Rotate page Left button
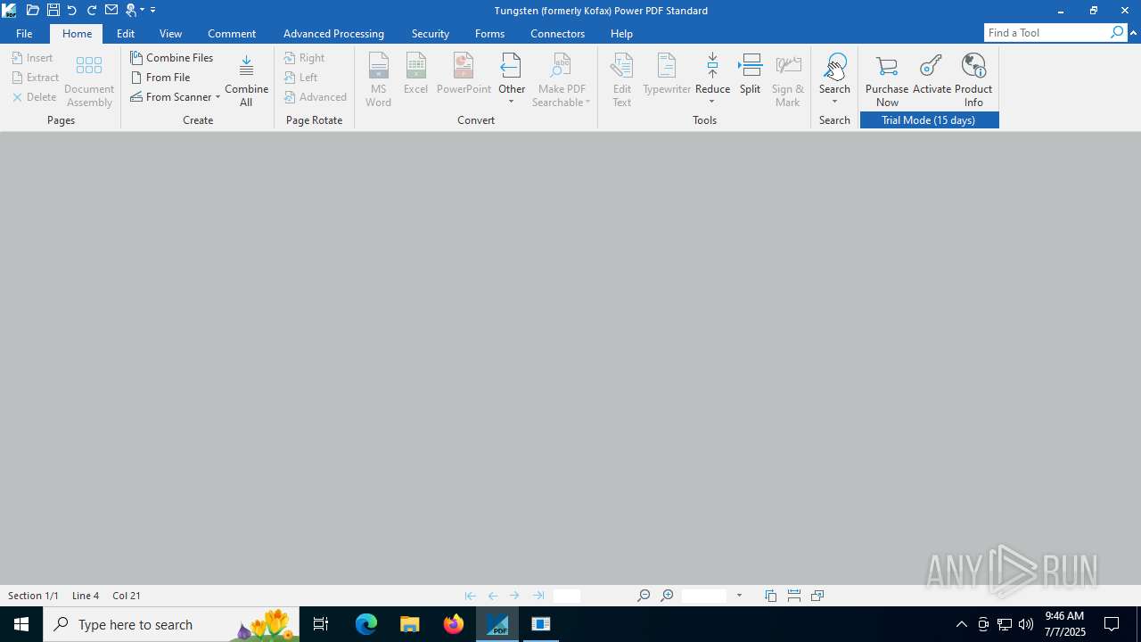The width and height of the screenshot is (1141, 642). (301, 78)
